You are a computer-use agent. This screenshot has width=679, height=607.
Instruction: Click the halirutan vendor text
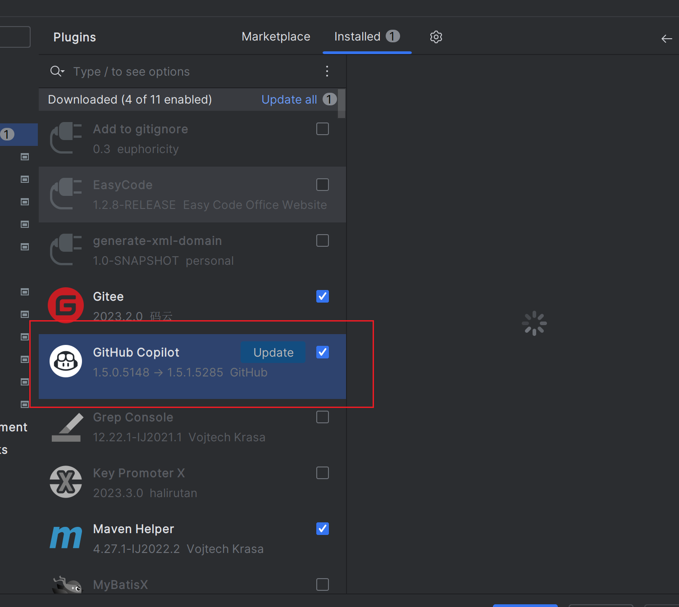(173, 493)
